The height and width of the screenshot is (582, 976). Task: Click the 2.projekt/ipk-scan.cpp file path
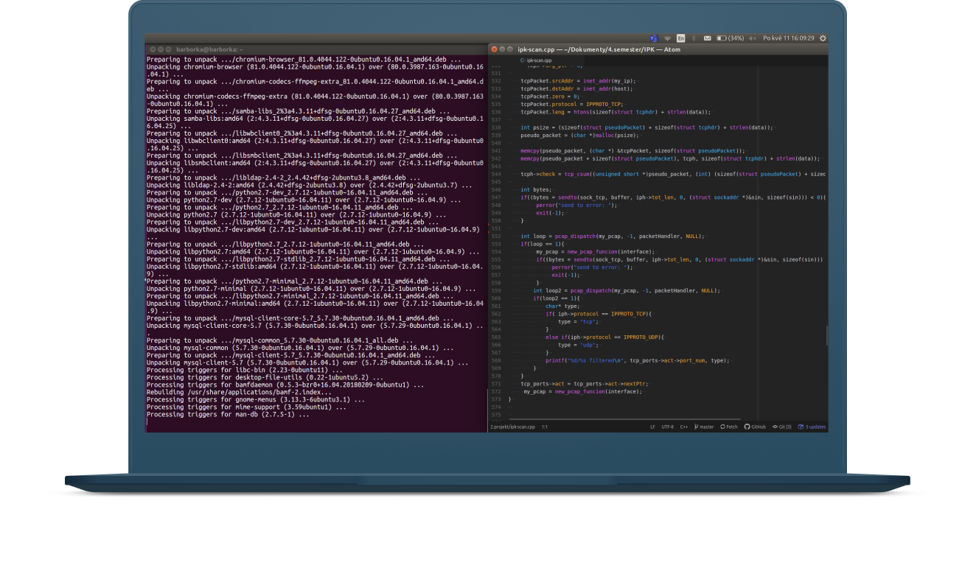click(512, 427)
